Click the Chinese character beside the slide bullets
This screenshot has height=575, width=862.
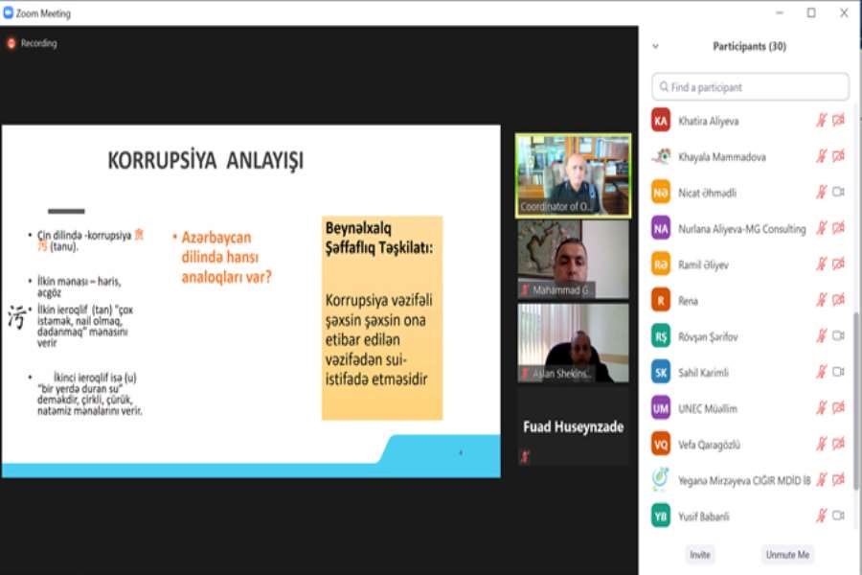coord(16,317)
